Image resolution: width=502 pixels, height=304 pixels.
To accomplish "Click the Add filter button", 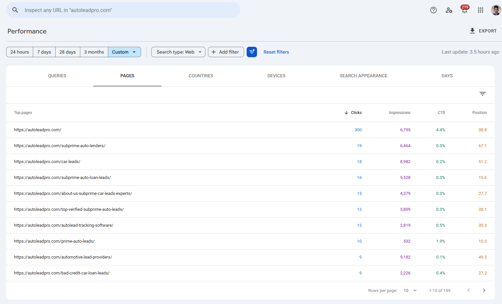I will [226, 52].
